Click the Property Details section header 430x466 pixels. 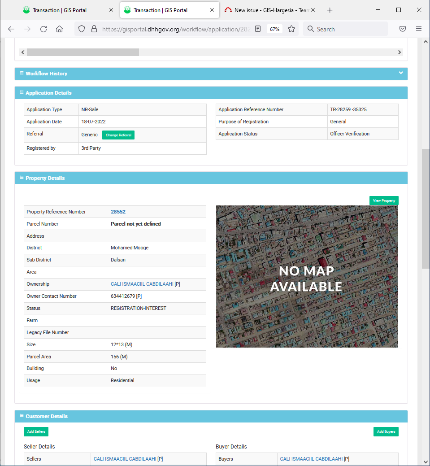tap(211, 178)
